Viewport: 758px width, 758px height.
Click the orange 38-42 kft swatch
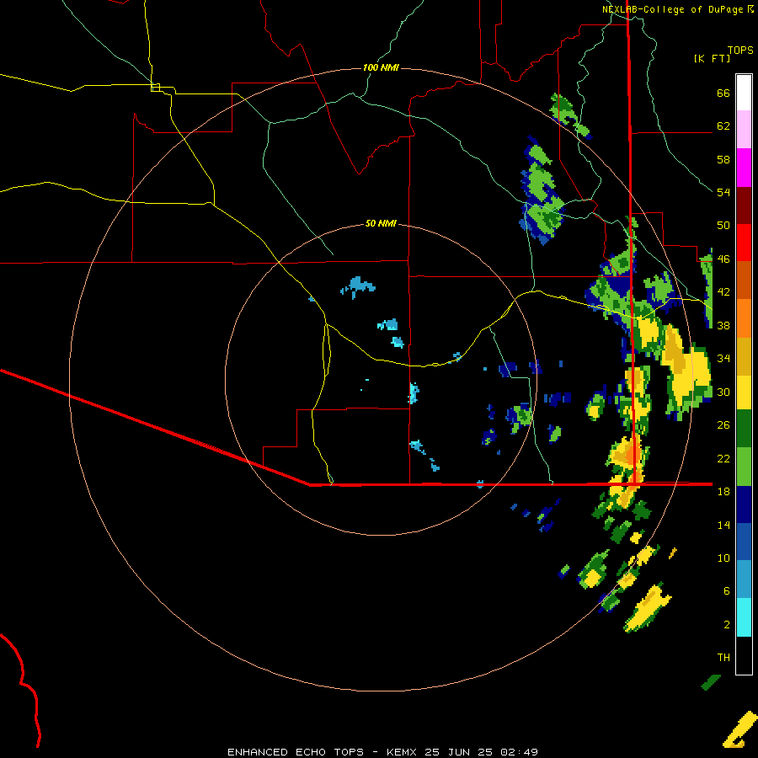click(x=744, y=318)
